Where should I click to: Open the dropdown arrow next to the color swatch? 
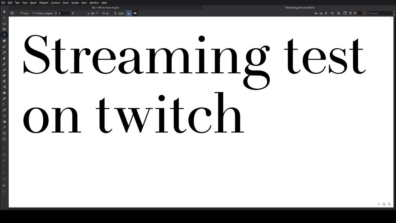point(364,13)
